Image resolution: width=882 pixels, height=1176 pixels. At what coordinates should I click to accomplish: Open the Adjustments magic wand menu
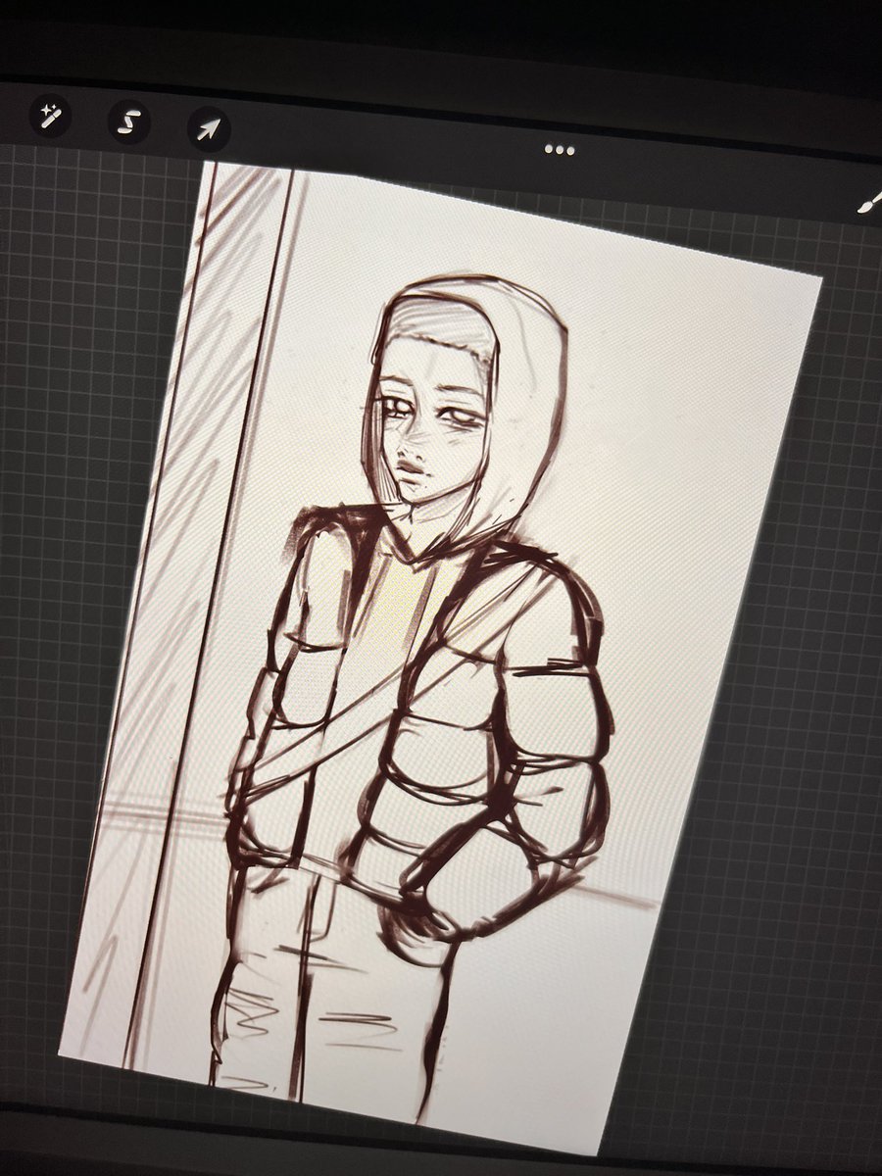(x=51, y=118)
